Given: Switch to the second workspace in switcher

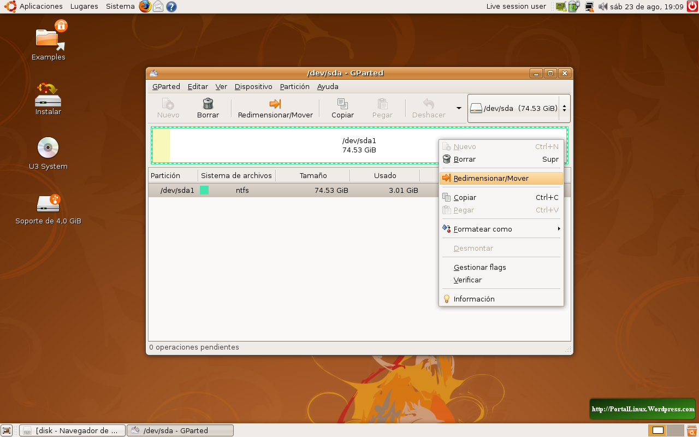Looking at the screenshot, I should [x=676, y=430].
